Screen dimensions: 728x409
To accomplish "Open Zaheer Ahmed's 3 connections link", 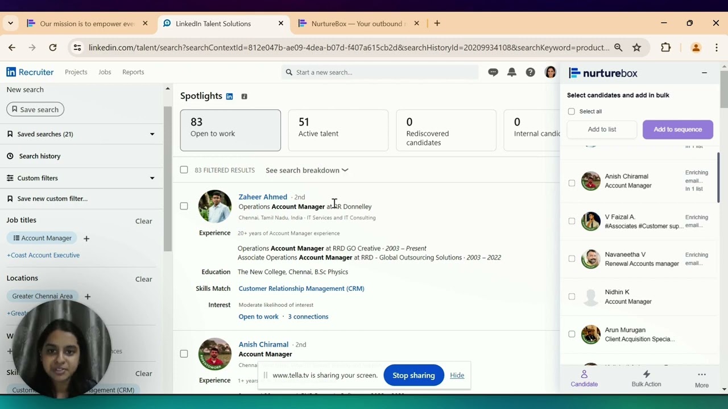I will 308,317.
